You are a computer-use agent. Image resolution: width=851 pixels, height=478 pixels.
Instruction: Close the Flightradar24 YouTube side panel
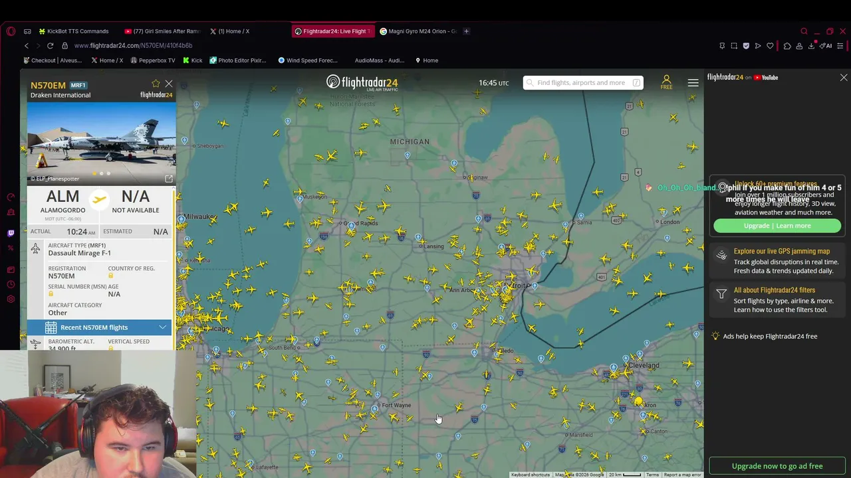tap(844, 78)
